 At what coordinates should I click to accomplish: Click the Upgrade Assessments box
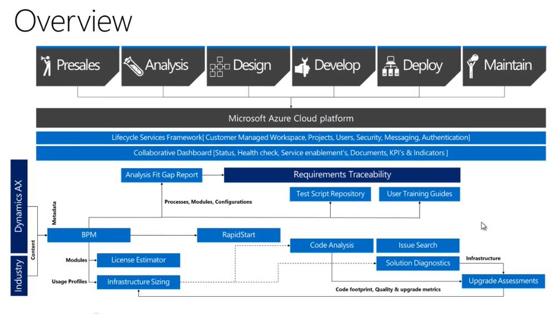[503, 281]
